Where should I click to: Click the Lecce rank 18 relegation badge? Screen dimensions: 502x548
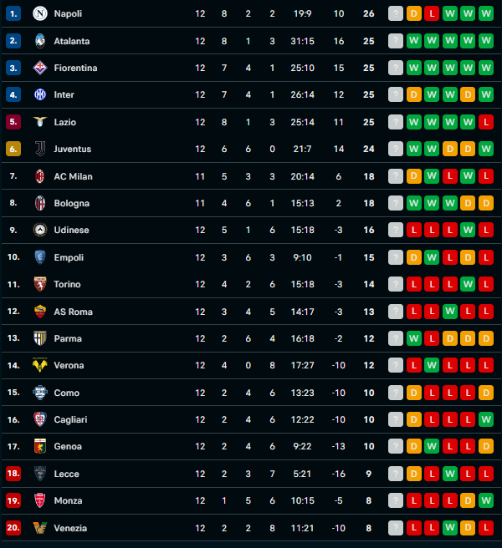pos(13,474)
